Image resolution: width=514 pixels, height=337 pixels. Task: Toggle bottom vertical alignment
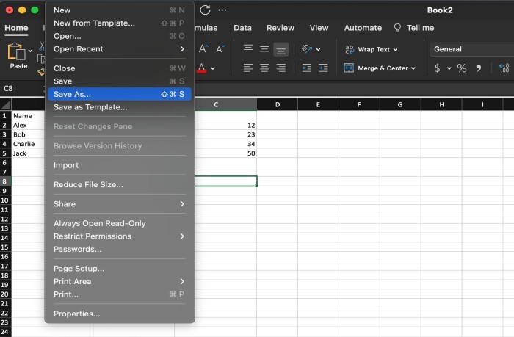(x=280, y=49)
